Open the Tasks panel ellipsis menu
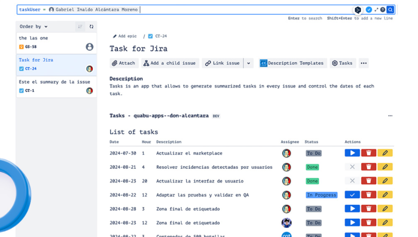418x237 pixels. pos(390,116)
